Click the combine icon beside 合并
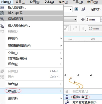Screen dimensions: 102x104 [2, 71]
